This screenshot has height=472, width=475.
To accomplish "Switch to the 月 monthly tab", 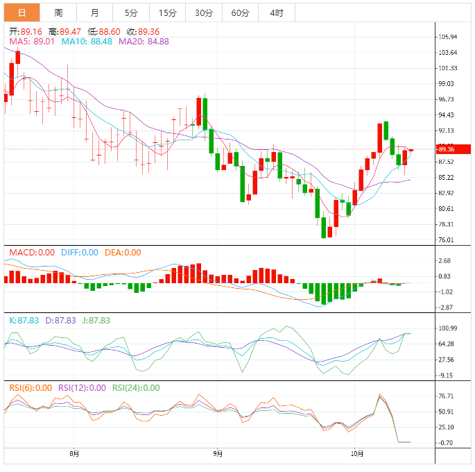I will click(94, 12).
